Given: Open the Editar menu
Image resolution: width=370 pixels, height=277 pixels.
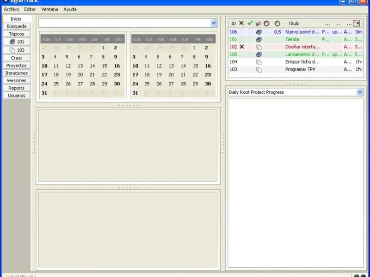Looking at the screenshot, I should click(30, 9).
